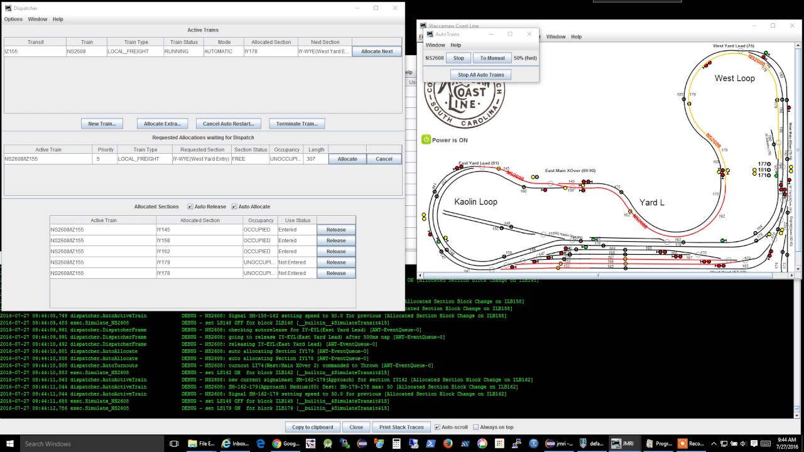Open the AutoTrains Window menu
Viewport: 804px width, 452px height.
(x=435, y=45)
